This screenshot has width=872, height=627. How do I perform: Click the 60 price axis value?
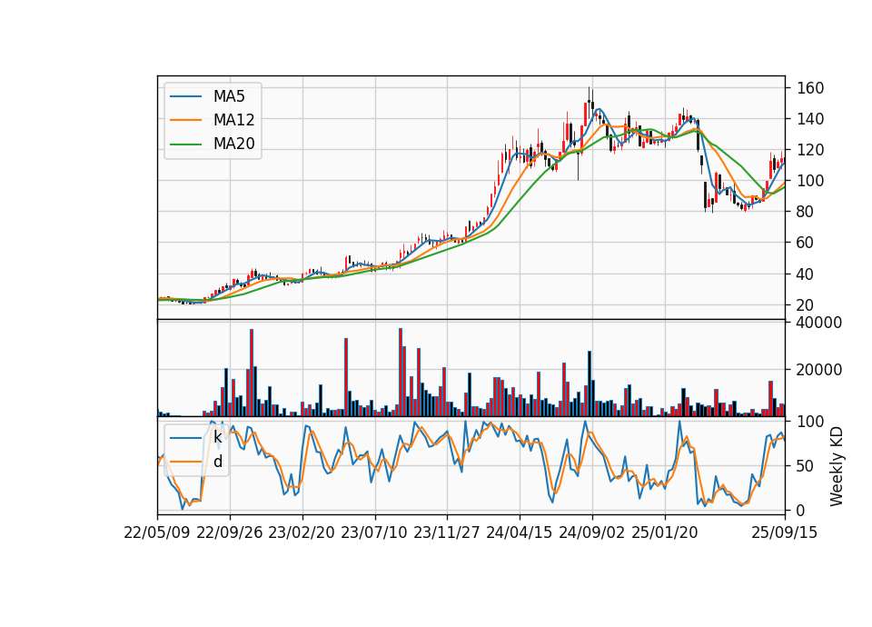[x=806, y=244]
